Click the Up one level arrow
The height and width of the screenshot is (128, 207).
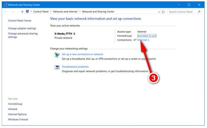pyautogui.click(x=22, y=12)
